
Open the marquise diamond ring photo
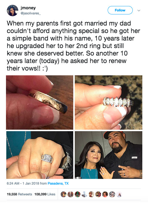(109, 102)
